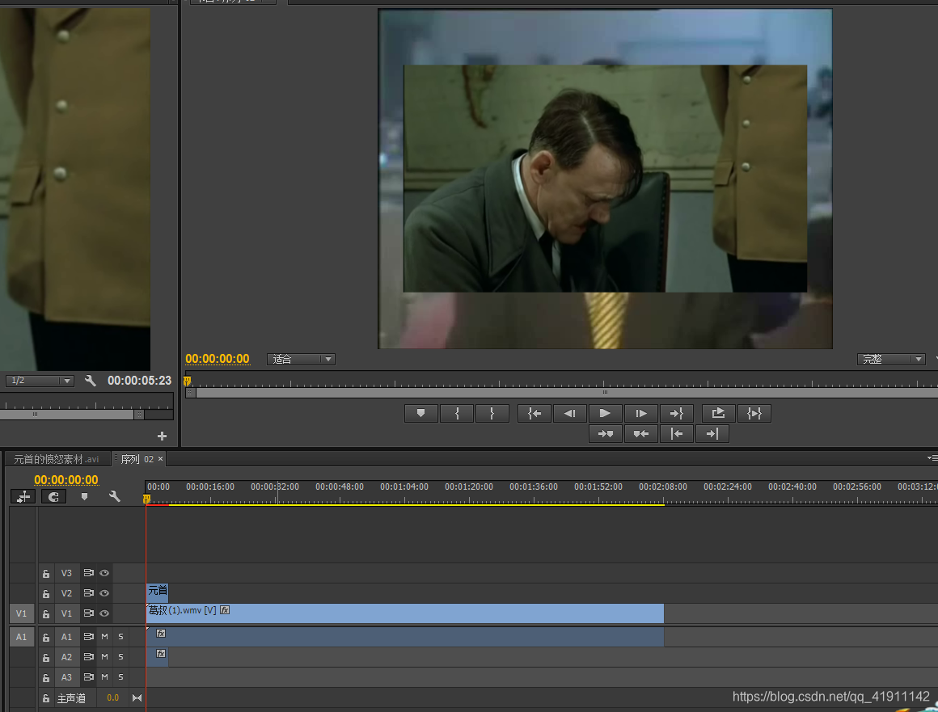Hide track V3 output with eye icon
This screenshot has height=712, width=938.
[x=104, y=573]
